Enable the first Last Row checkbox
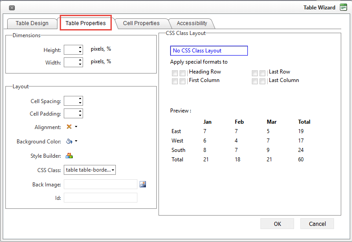The height and width of the screenshot is (242, 352). pyautogui.click(x=255, y=73)
